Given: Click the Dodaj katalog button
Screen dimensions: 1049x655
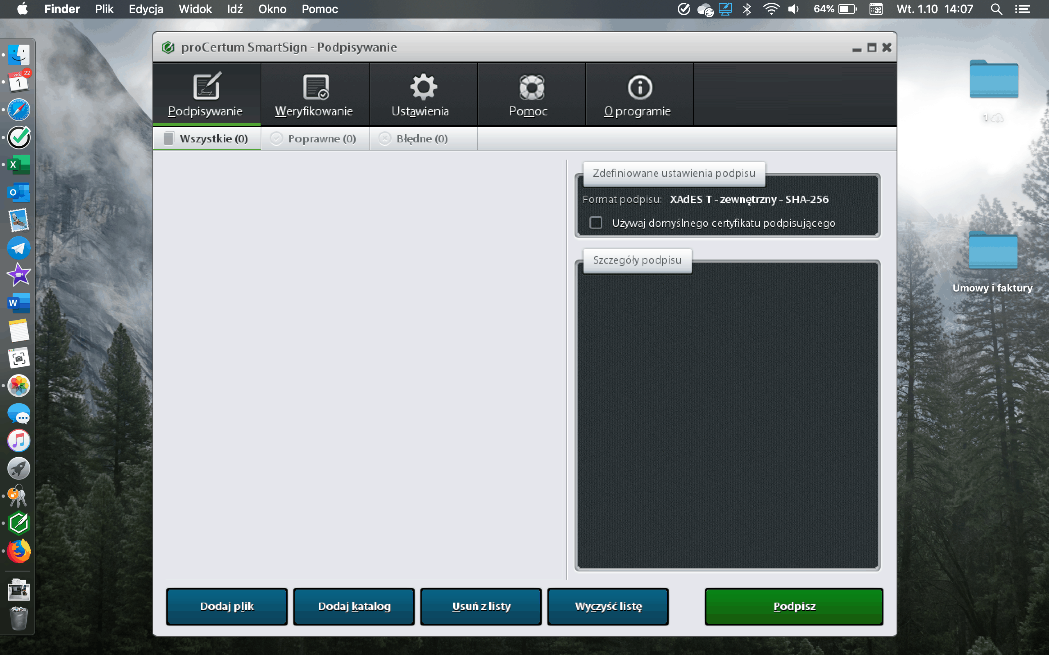Looking at the screenshot, I should click(354, 606).
